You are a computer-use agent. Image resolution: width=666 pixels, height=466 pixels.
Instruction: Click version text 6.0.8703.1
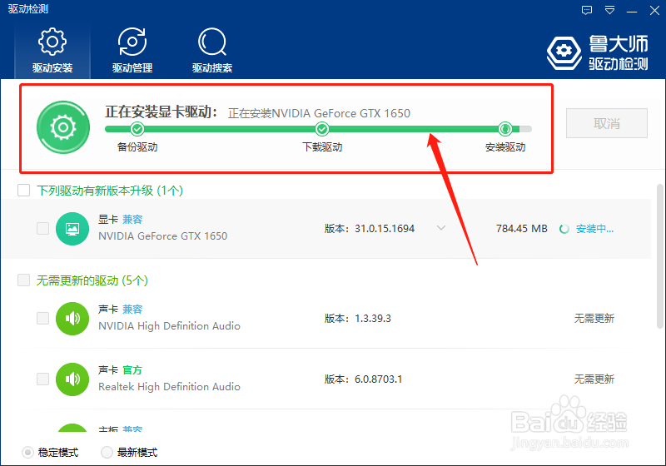click(379, 379)
